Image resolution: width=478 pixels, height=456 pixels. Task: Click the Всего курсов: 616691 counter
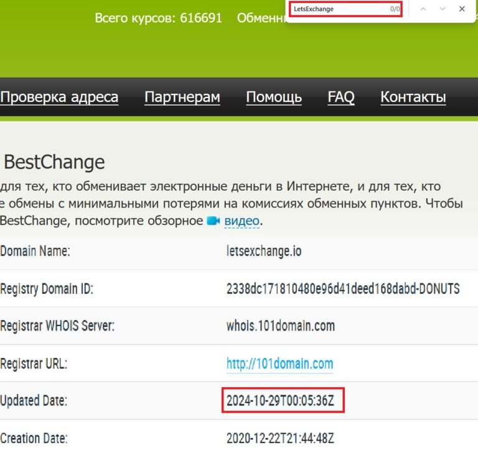(158, 18)
